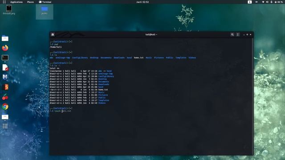Click the terminal title 'kali@kali ~'
This screenshot has height=160, width=285.
[151, 35]
